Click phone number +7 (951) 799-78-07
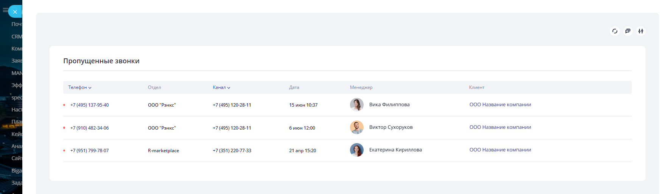Screen dimensions: 672x194 (x=89, y=151)
